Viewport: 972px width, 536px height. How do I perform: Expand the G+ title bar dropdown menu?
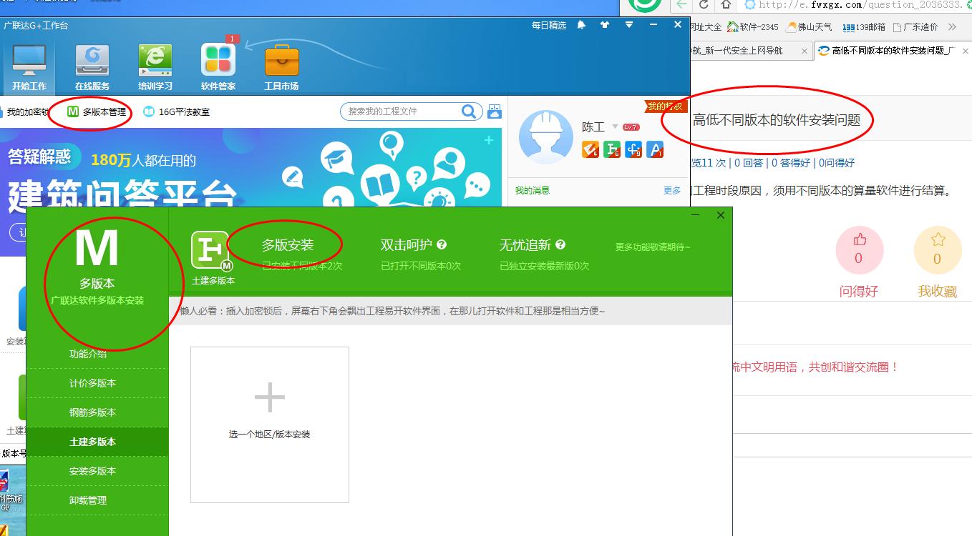tap(628, 25)
